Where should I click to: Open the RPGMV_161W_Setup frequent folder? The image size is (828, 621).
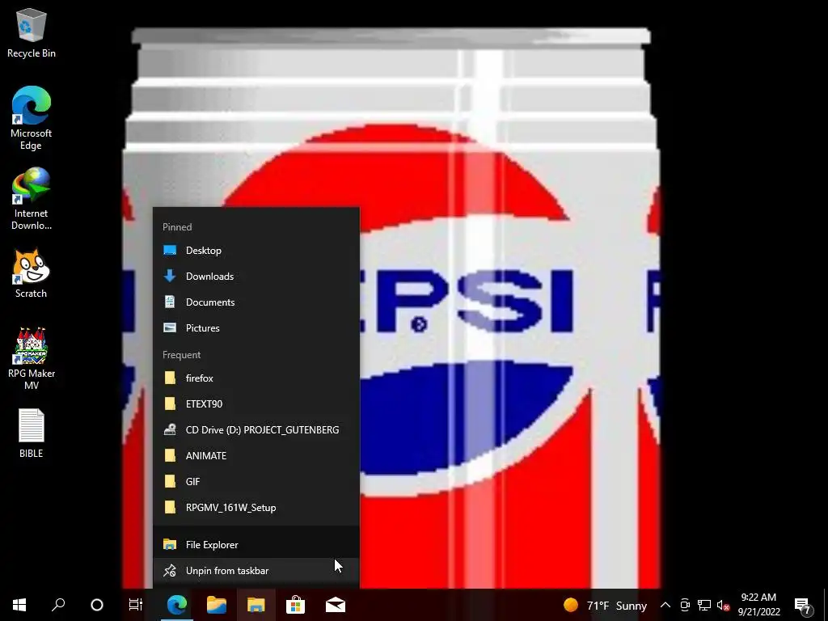tap(256, 508)
